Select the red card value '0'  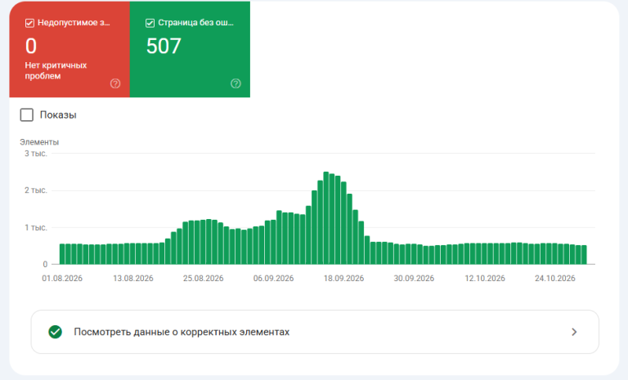[x=31, y=46]
